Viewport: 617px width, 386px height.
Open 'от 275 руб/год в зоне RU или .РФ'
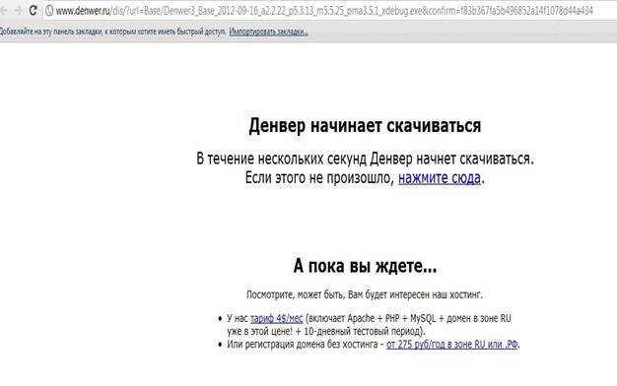(x=452, y=344)
